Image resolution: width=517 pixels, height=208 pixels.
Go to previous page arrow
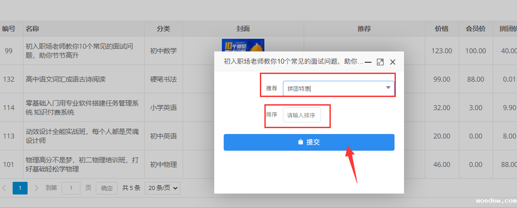tap(5, 188)
